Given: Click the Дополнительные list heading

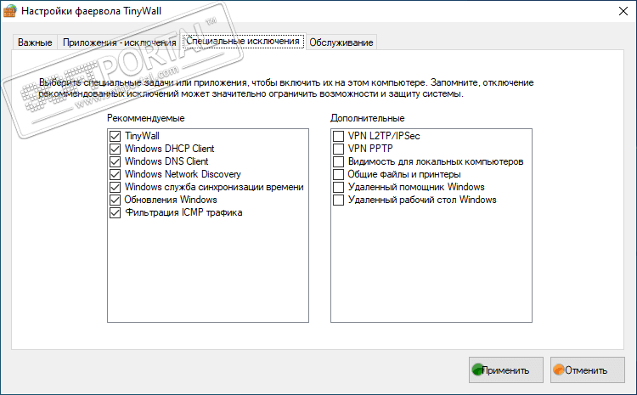Looking at the screenshot, I should (368, 118).
